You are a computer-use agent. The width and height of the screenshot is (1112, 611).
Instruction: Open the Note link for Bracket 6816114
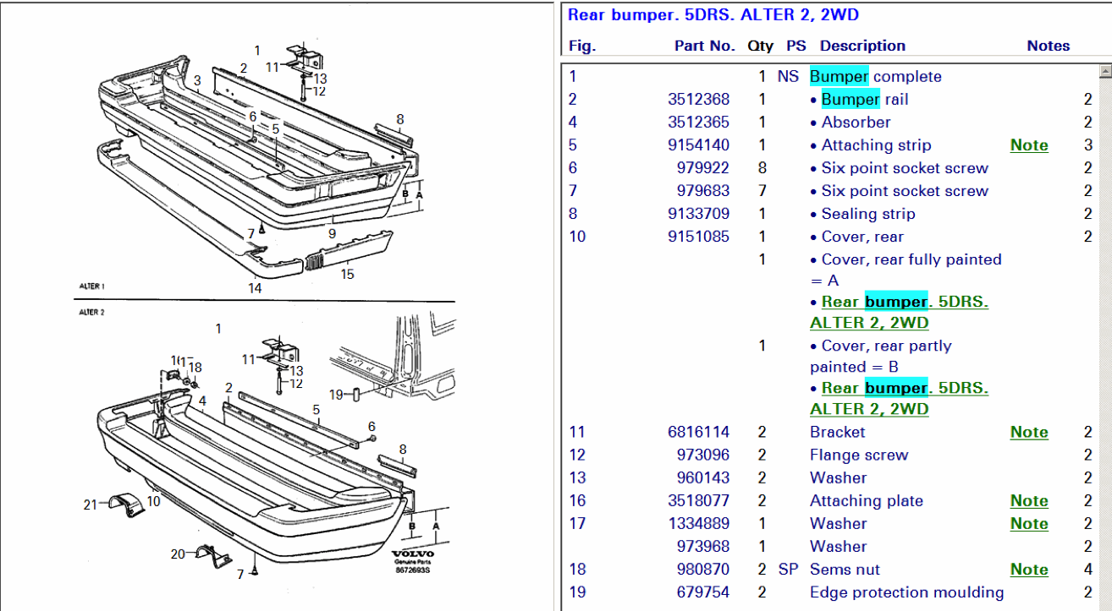click(x=1028, y=433)
